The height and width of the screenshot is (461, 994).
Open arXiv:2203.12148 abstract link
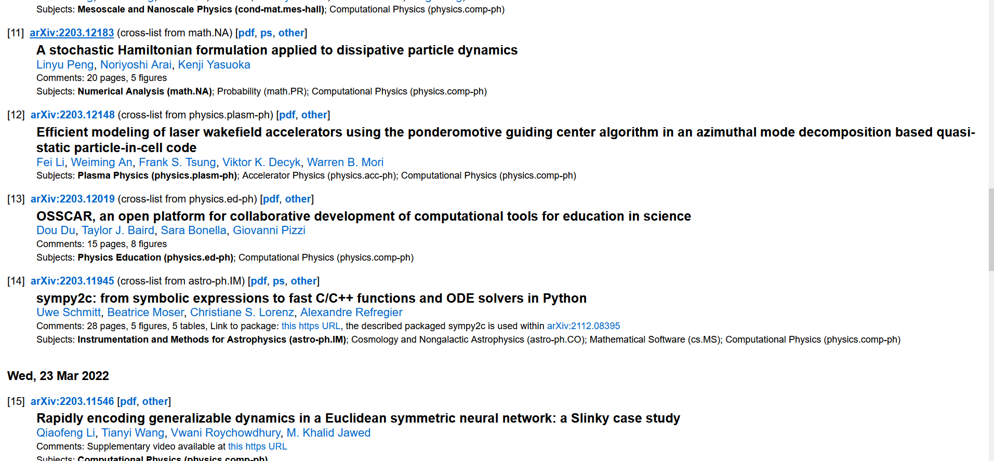pos(73,115)
